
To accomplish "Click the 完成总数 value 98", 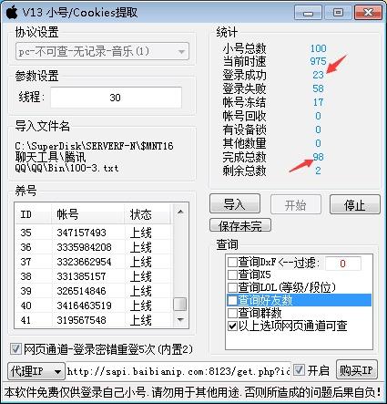I will [318, 157].
